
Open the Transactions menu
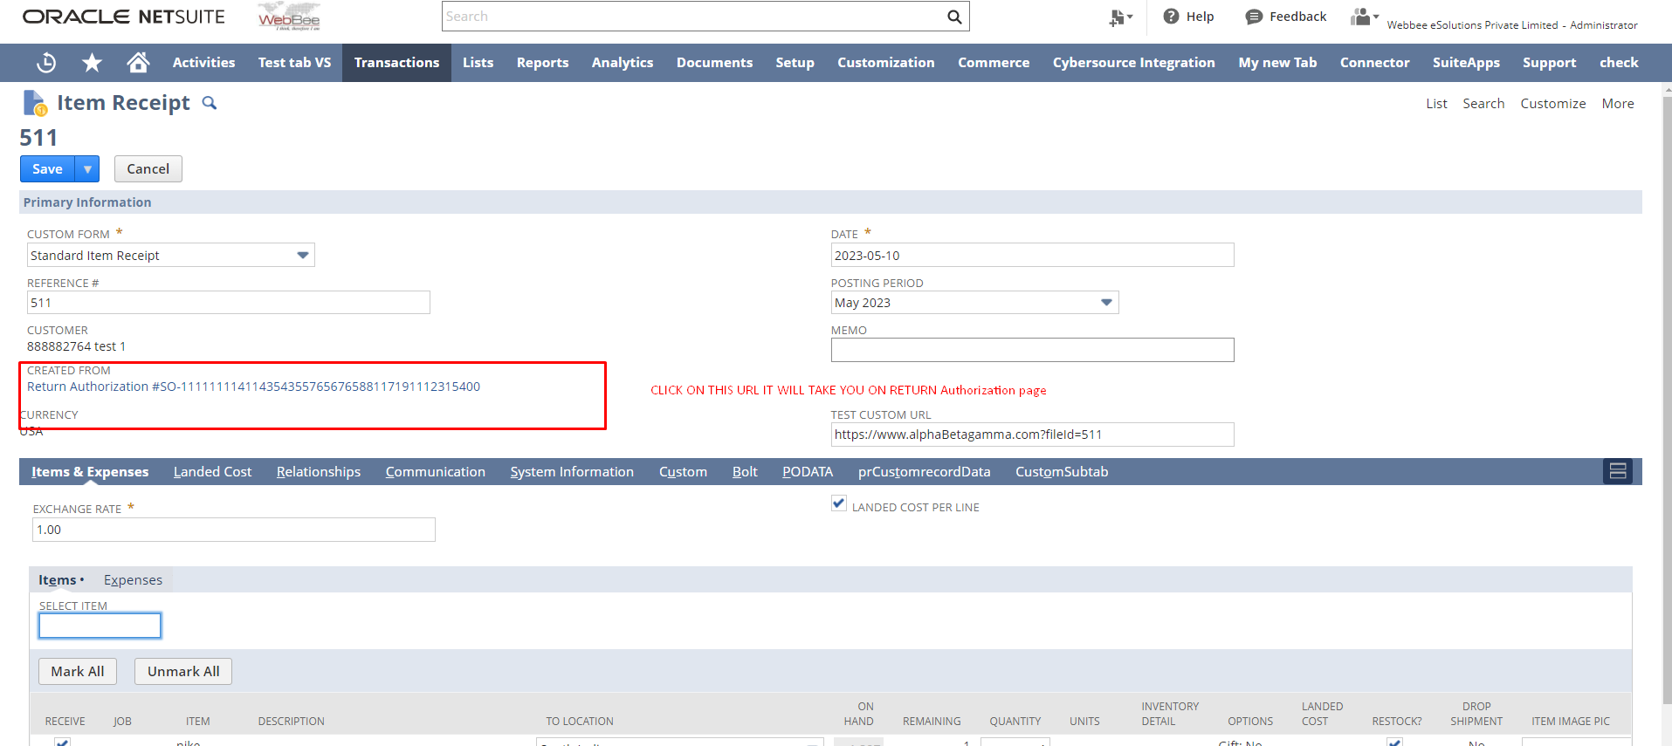click(396, 63)
